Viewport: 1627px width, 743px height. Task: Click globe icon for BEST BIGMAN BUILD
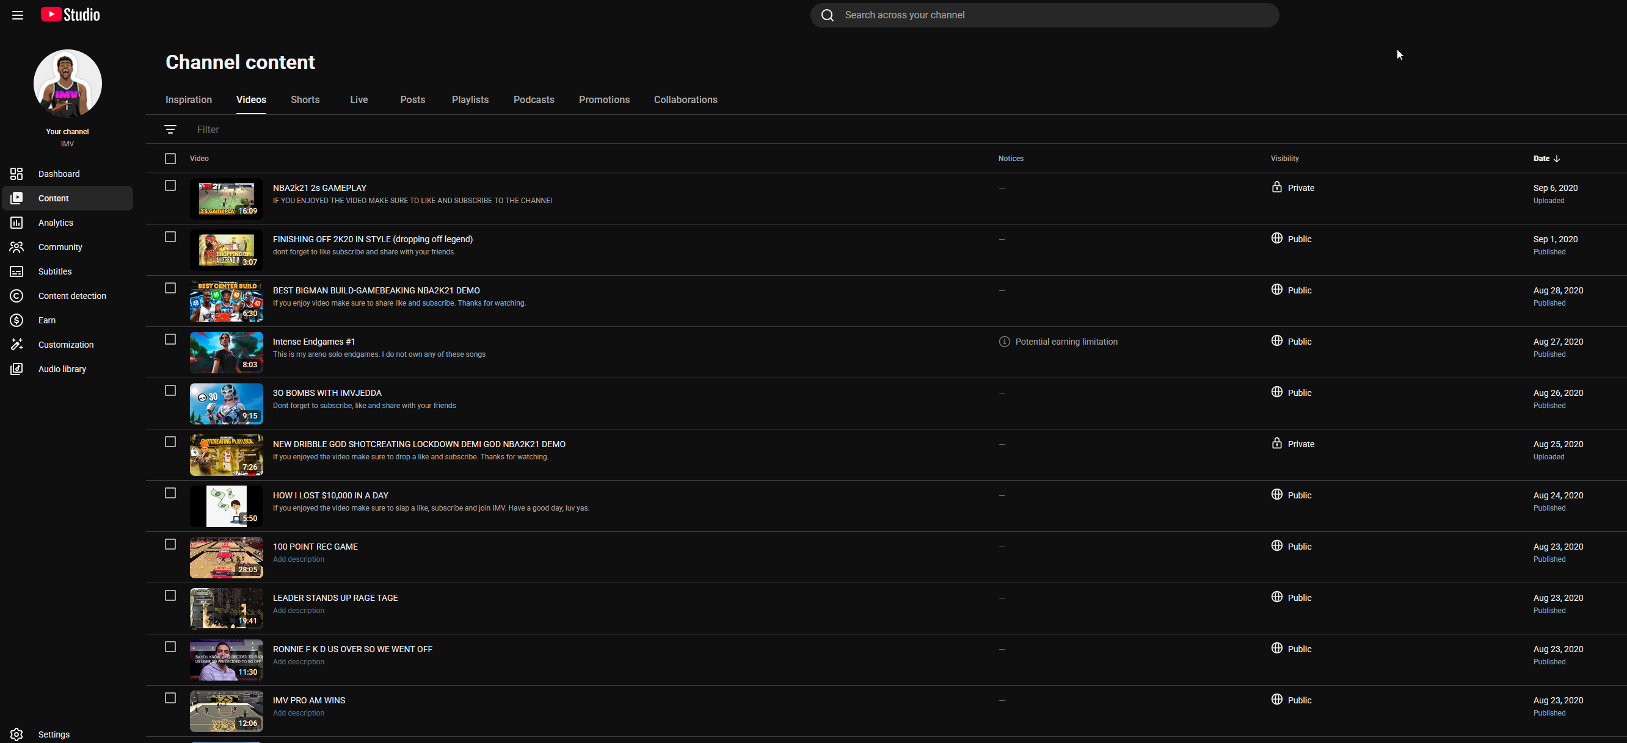tap(1276, 290)
